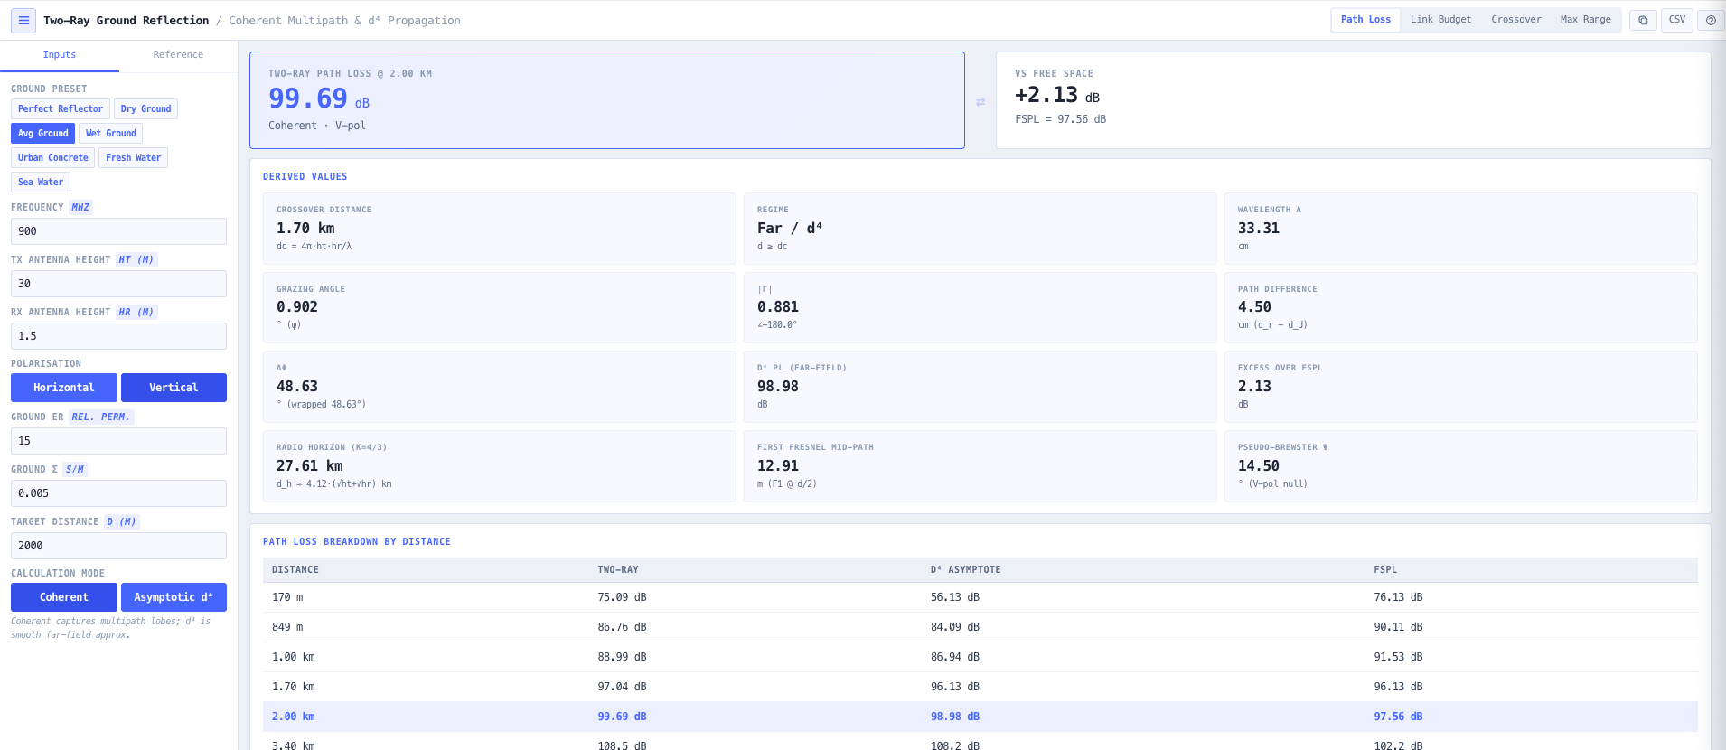
Task: Click the Vs Free Space +2.13 dB card
Action: click(x=1353, y=100)
